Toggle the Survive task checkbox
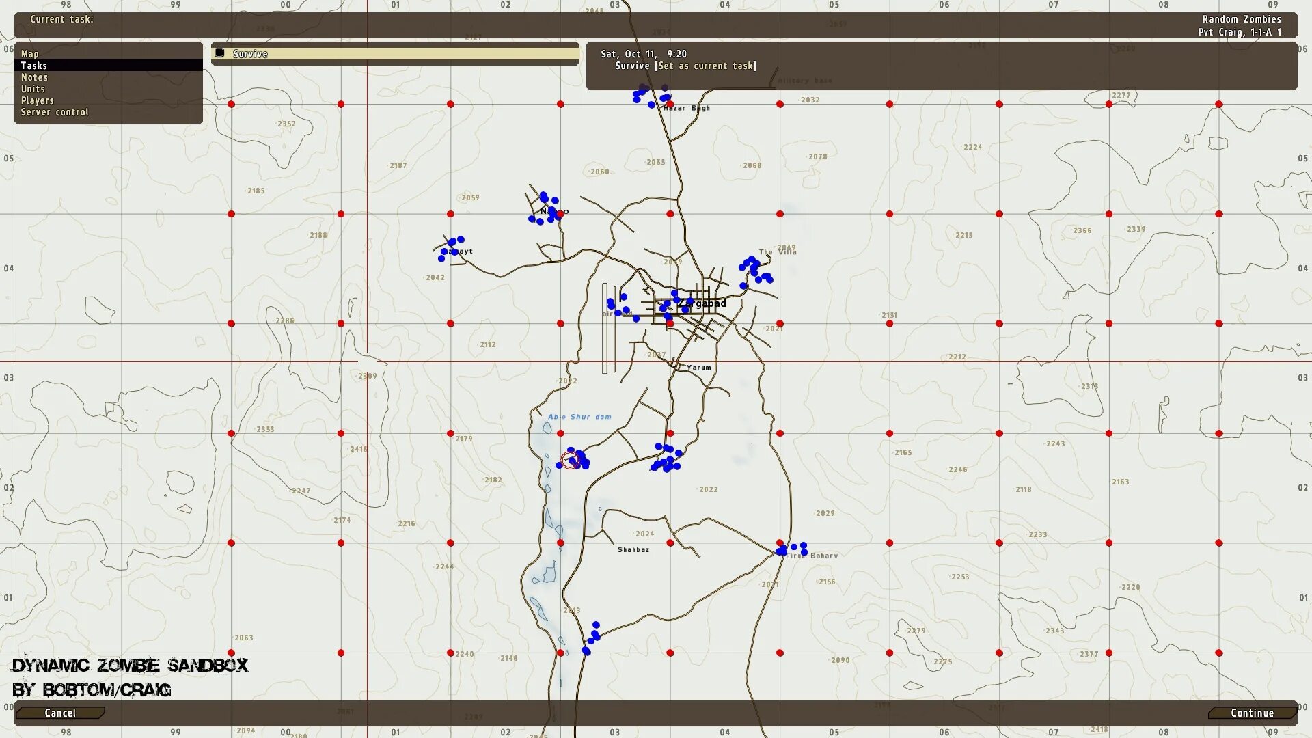This screenshot has width=1312, height=738. [x=219, y=53]
